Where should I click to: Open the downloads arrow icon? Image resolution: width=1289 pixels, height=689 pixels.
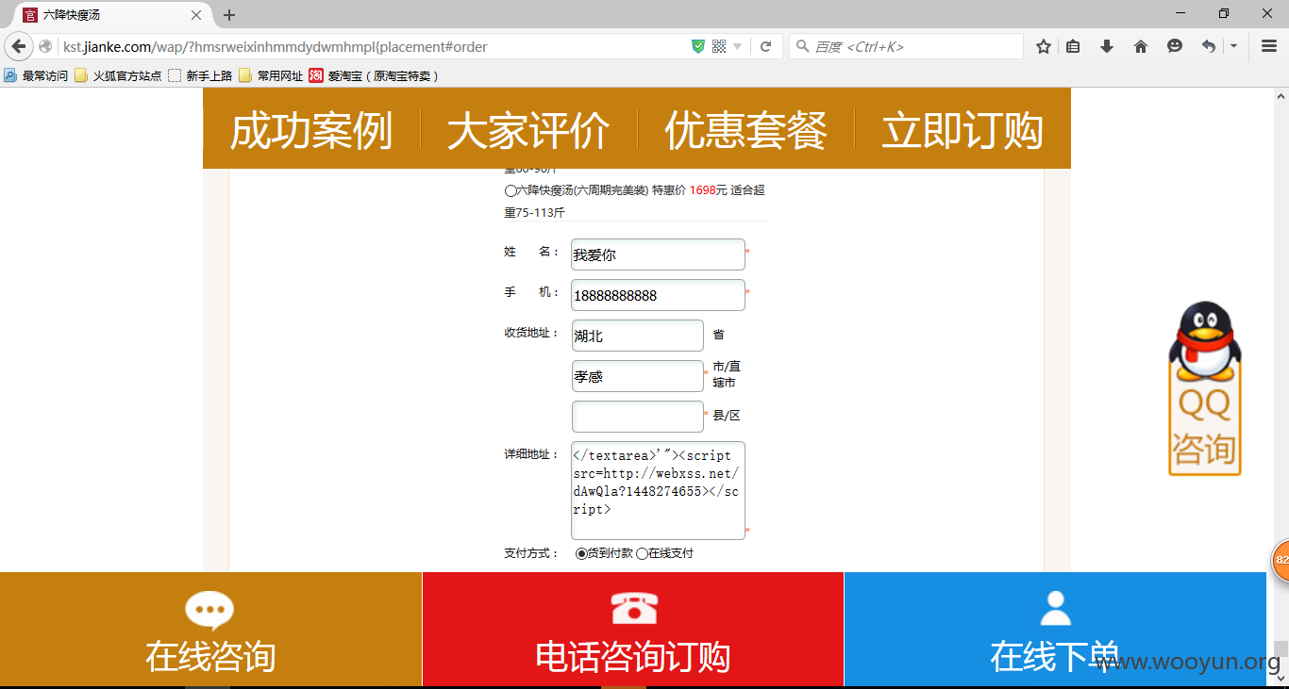tap(1108, 46)
